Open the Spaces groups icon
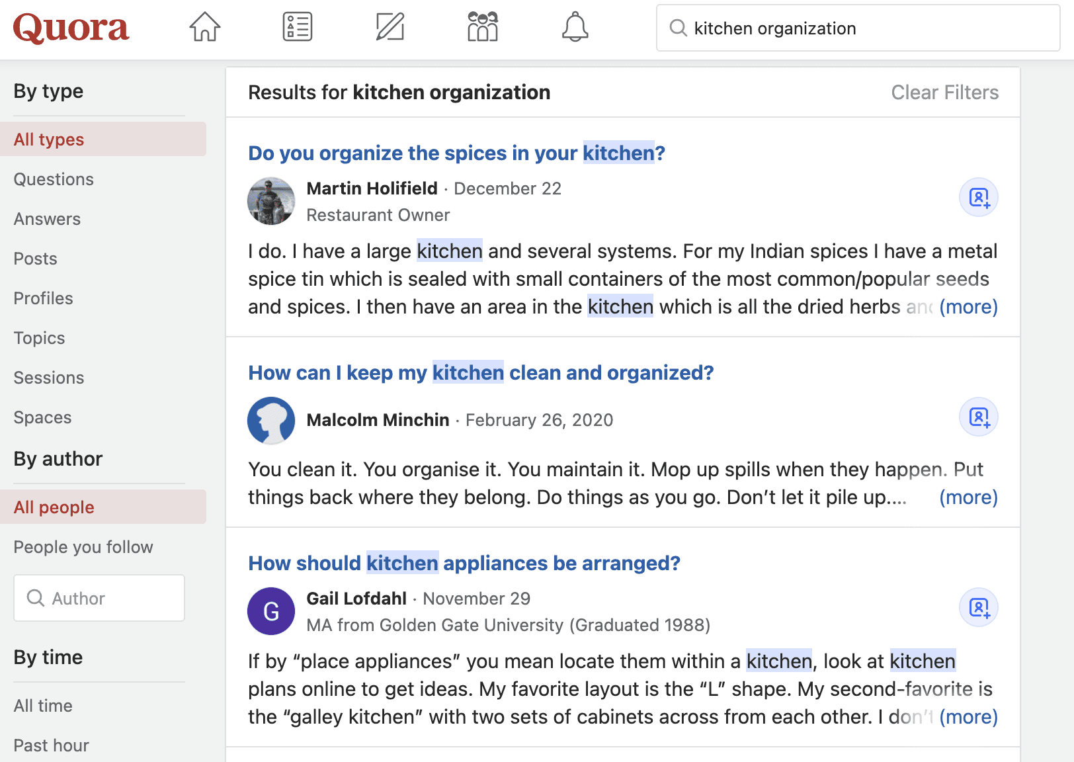This screenshot has width=1074, height=762. [x=482, y=26]
